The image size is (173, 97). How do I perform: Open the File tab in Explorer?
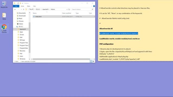click(16, 6)
